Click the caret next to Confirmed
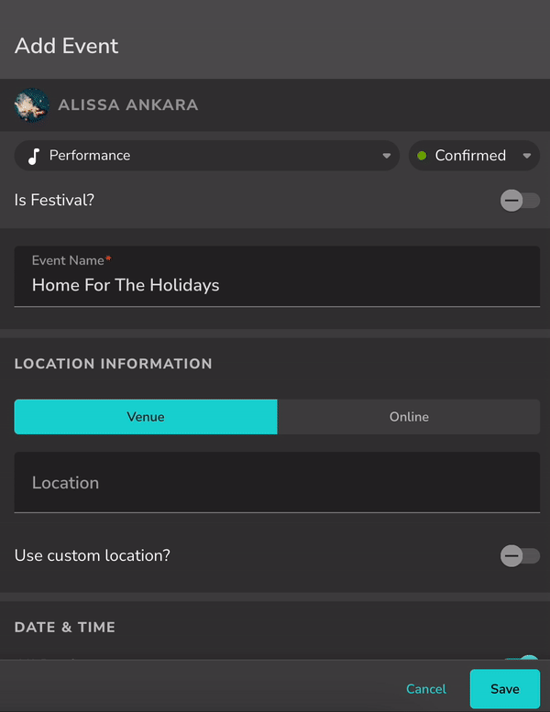Viewport: 550px width, 712px height. (527, 156)
